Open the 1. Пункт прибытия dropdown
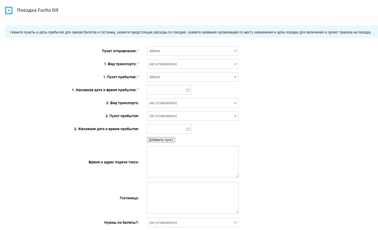 [x=193, y=77]
